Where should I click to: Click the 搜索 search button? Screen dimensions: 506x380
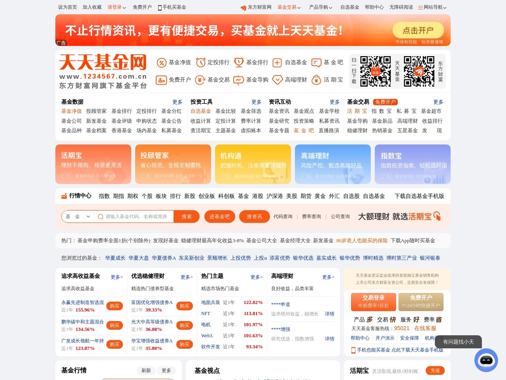tap(186, 217)
